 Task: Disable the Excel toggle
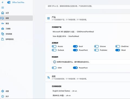tap(75, 46)
